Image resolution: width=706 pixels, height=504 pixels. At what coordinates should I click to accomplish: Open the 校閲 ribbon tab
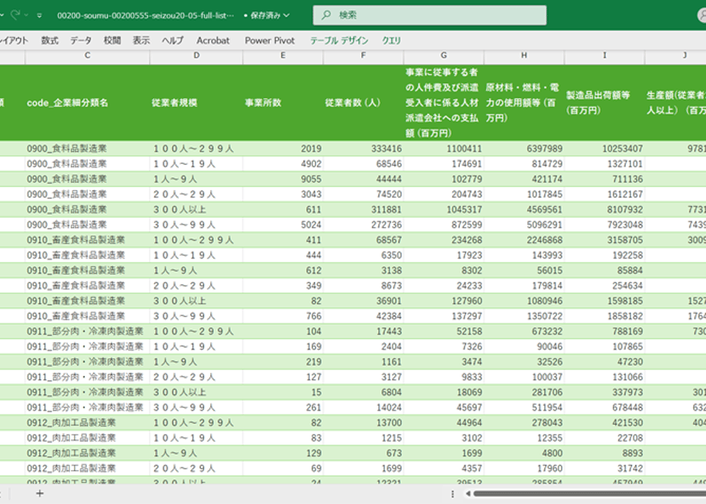point(112,40)
